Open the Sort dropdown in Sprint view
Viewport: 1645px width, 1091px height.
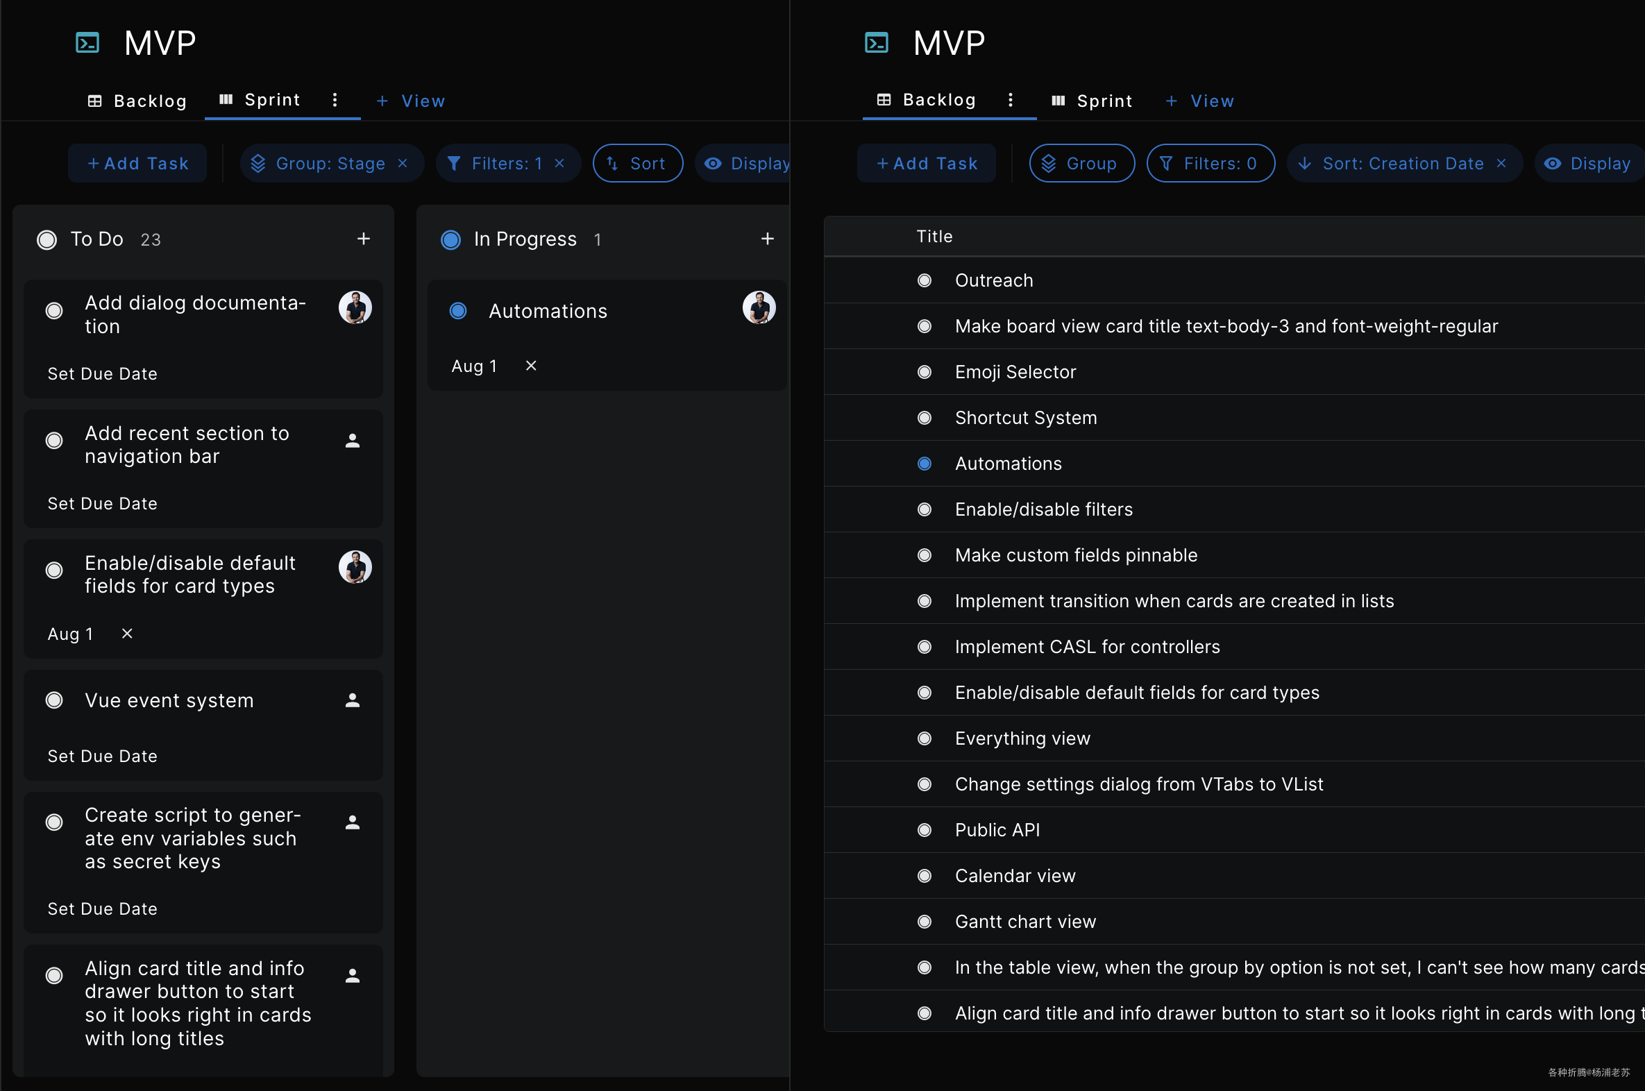coord(637,164)
